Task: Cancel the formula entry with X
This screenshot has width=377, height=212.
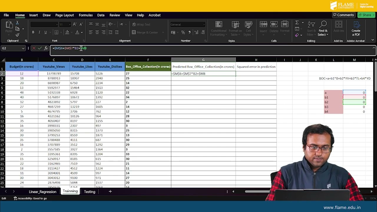Action: pos(34,48)
